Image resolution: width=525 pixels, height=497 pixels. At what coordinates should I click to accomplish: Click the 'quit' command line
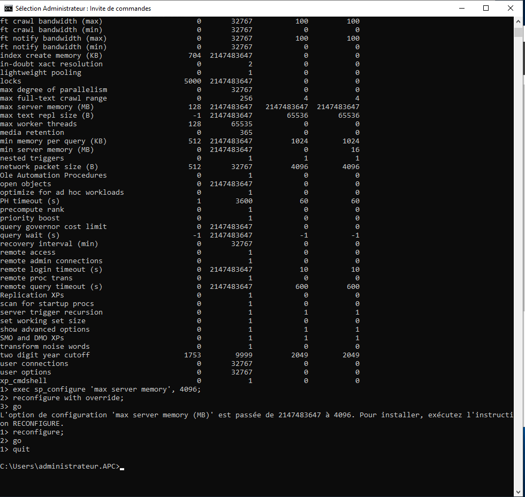coord(15,449)
